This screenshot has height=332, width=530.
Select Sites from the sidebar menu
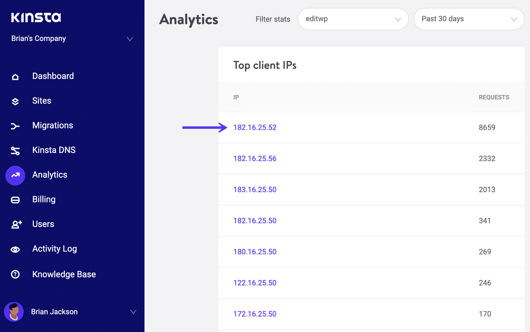[x=41, y=101]
